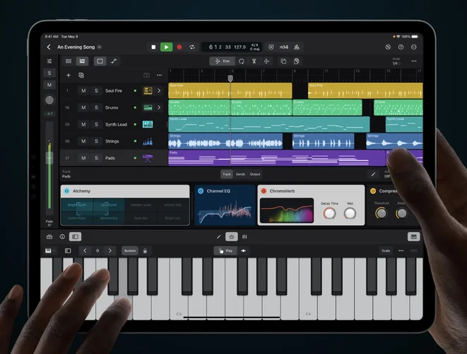This screenshot has width=467, height=354.
Task: Open tracks area ellipsis menu at right
Action: pyautogui.click(x=414, y=61)
